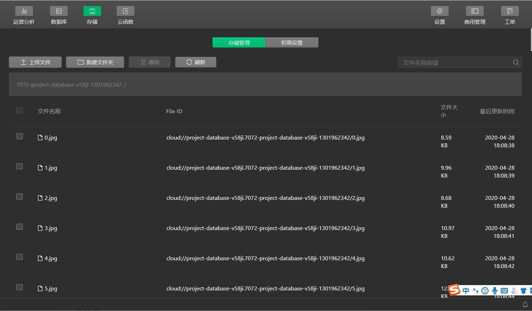
Task: Click the File ID ending in /0.jpg
Action: pos(265,138)
